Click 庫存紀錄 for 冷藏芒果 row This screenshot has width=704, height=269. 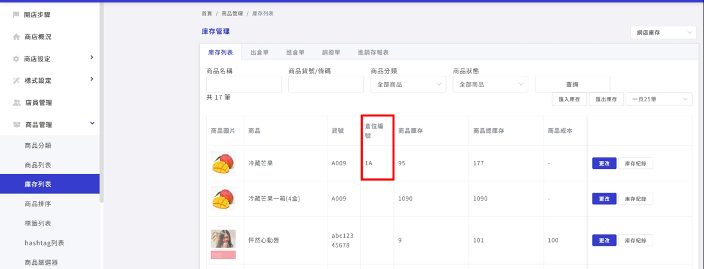635,163
